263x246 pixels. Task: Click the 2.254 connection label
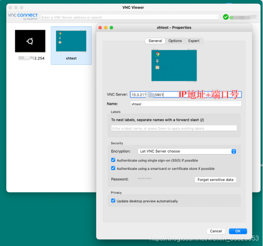31,58
